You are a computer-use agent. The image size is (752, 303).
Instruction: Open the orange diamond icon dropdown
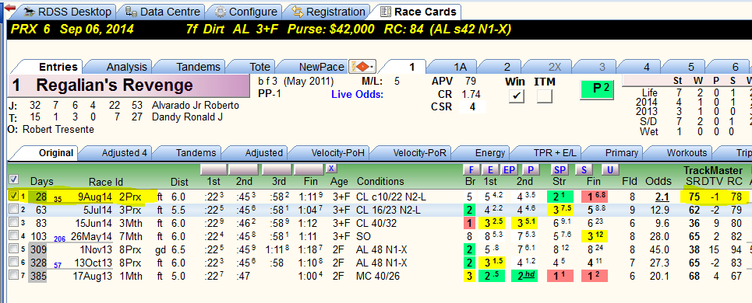coord(362,67)
